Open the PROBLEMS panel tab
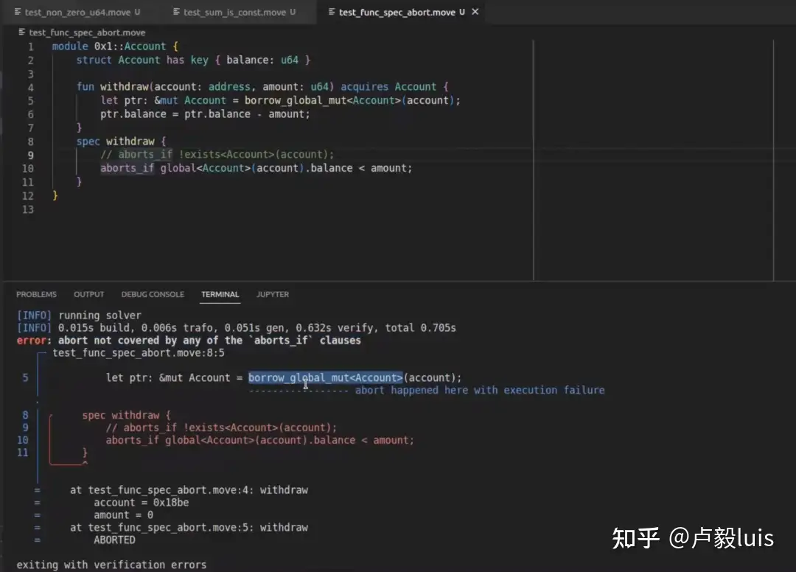796x572 pixels. point(36,294)
